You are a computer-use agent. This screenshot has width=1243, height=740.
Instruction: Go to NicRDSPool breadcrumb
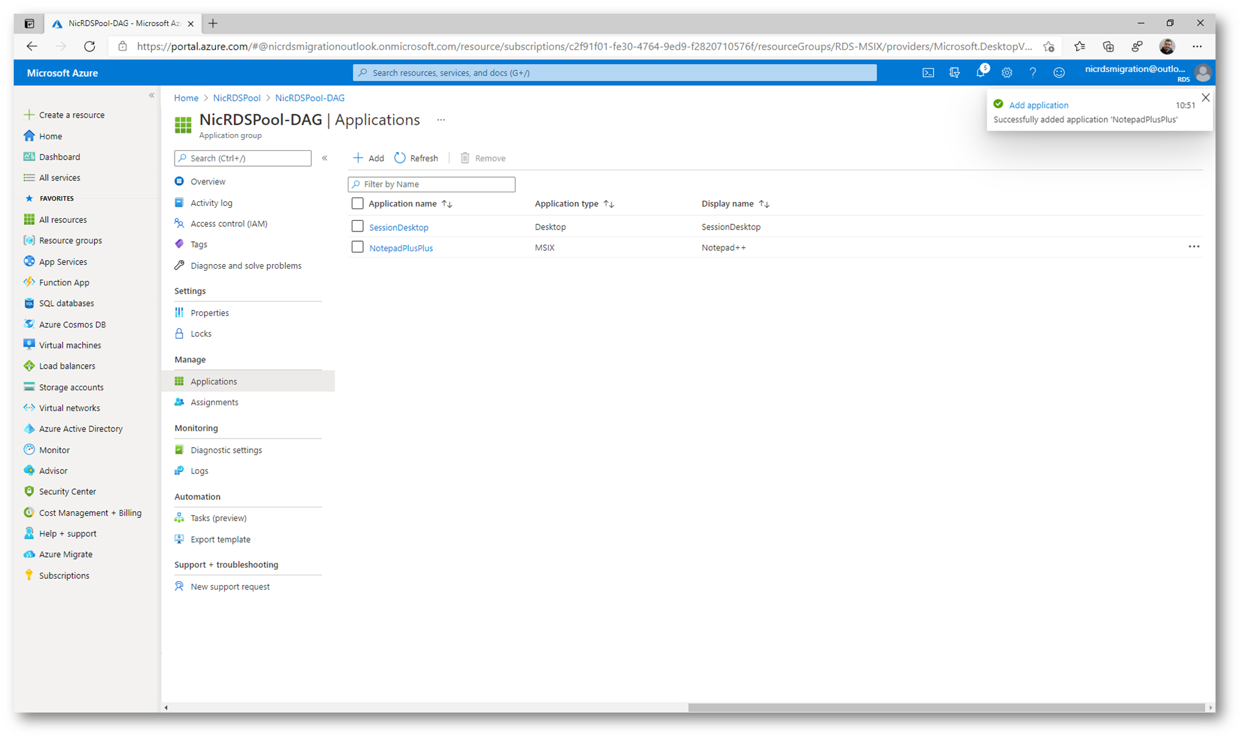[237, 97]
